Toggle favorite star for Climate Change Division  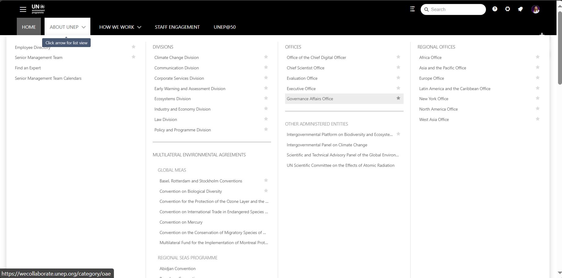(266, 57)
